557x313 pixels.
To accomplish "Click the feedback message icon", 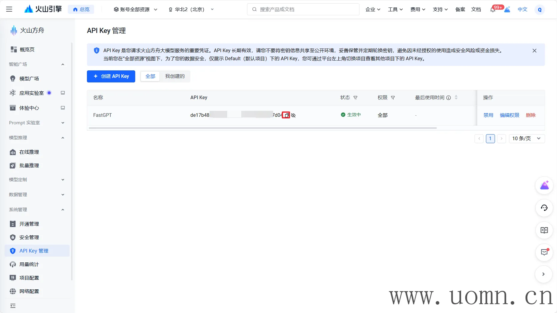I will 544,252.
